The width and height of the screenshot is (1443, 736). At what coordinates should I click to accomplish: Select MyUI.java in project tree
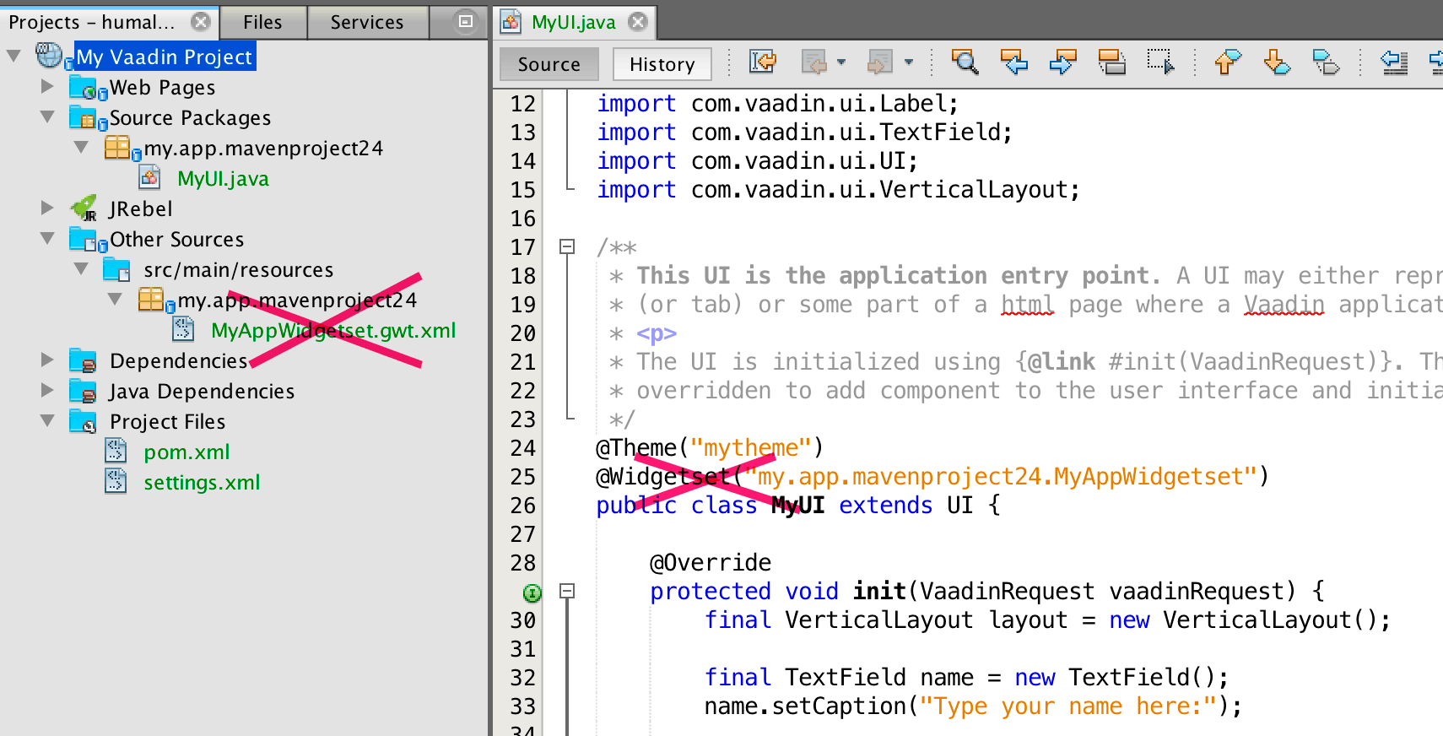click(223, 179)
